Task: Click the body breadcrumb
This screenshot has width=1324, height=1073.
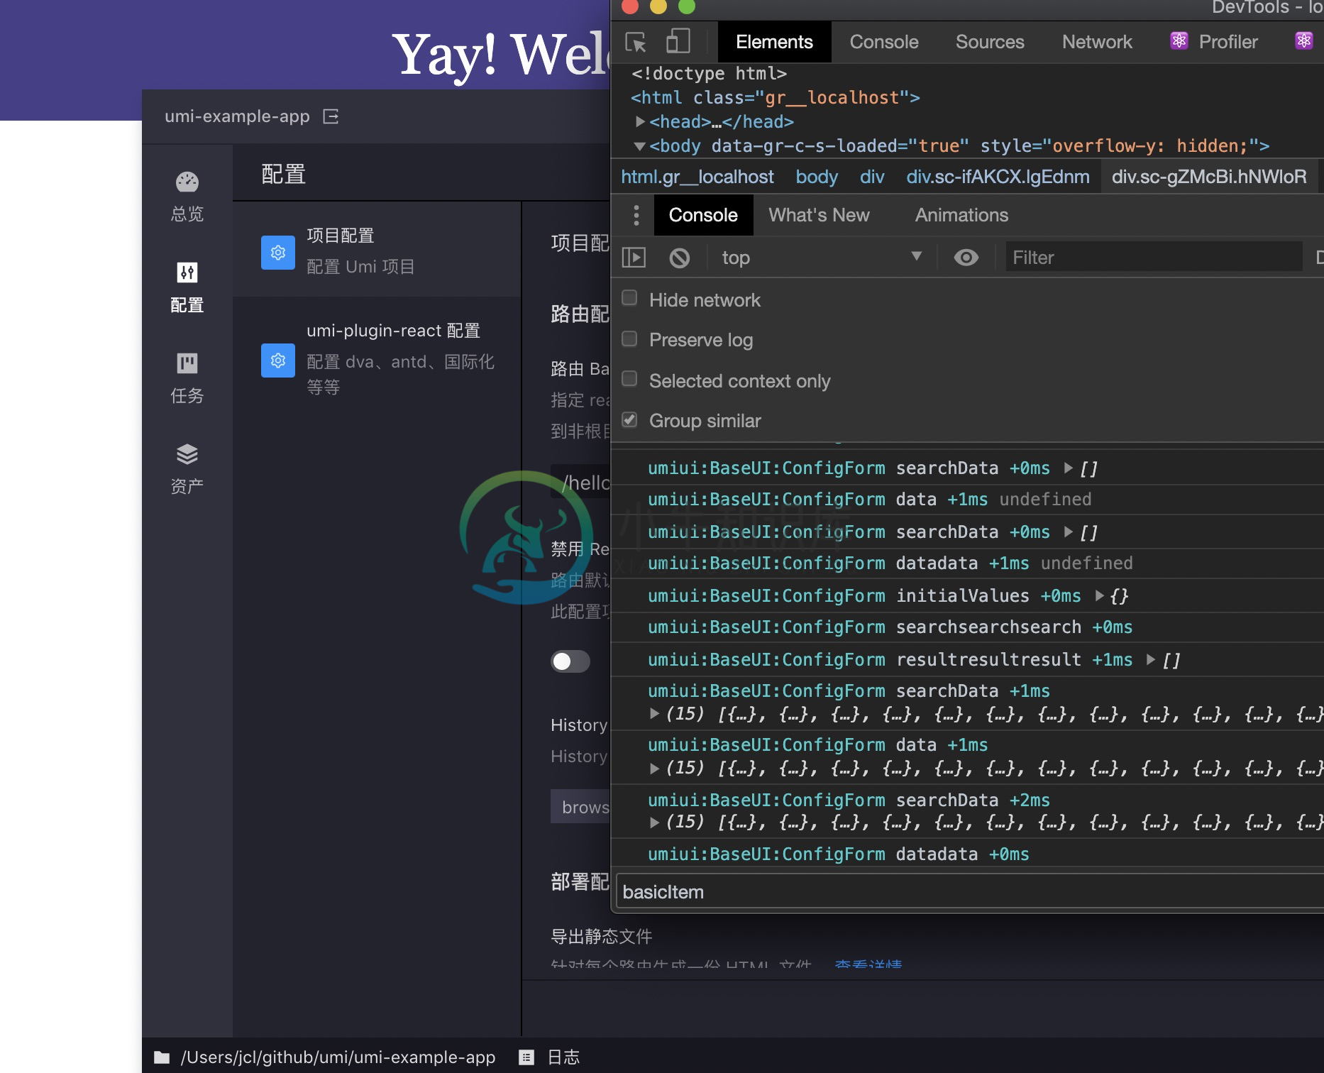Action: [817, 177]
